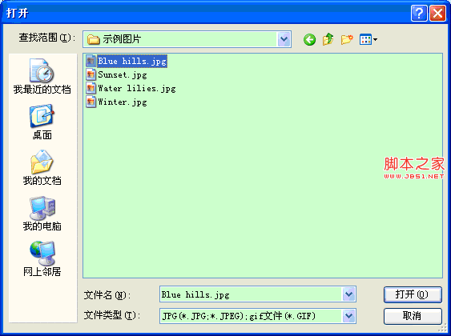Screen dimensions: 451x336
Task: Go up one folder level
Action: (328, 39)
